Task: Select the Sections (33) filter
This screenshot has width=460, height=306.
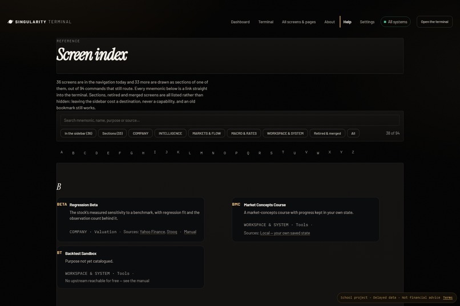Action: [x=112, y=133]
